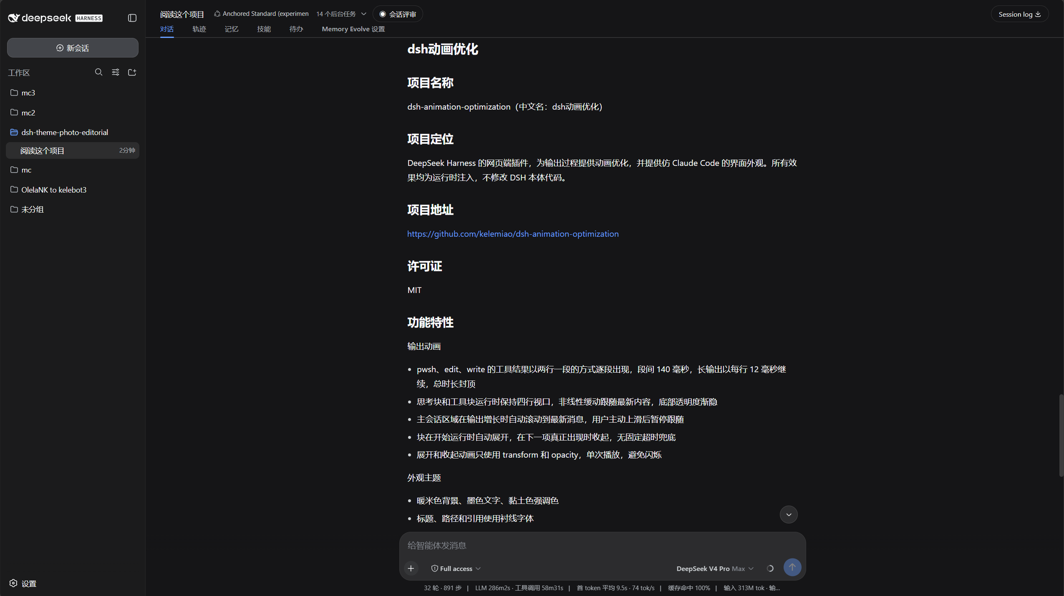This screenshot has height=596, width=1064.
Task: Send message with the arrow button
Action: (x=792, y=567)
